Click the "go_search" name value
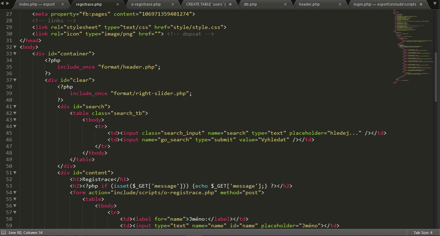 point(175,140)
